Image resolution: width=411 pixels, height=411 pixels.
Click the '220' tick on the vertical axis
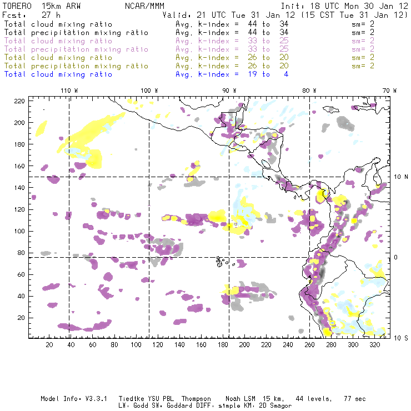click(x=19, y=101)
